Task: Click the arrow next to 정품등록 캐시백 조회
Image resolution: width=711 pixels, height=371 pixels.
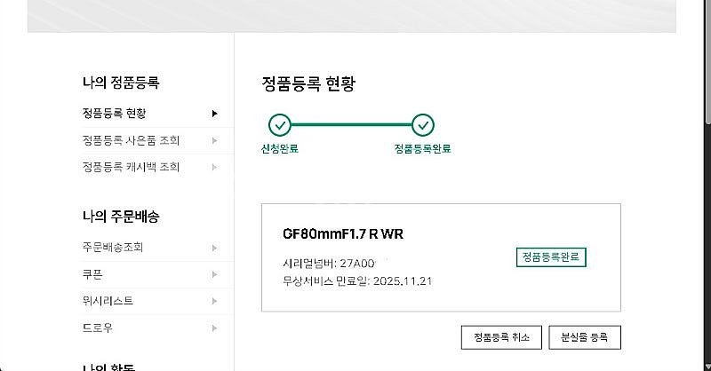Action: pyautogui.click(x=214, y=167)
